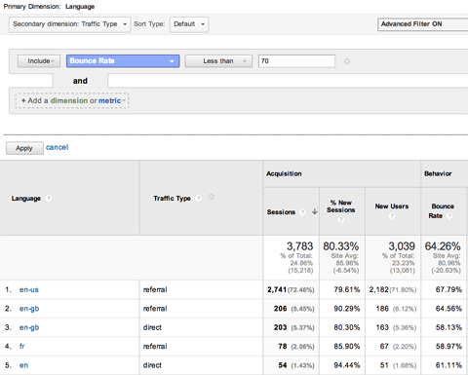The image size is (468, 375).
Task: Open the Bounce Rate metric dropdown
Action: pos(123,61)
